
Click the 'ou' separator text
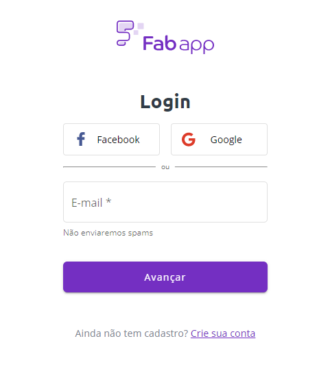tap(165, 167)
